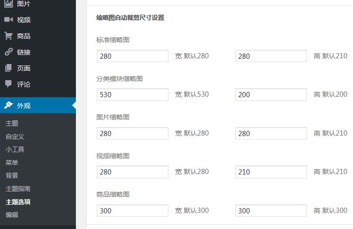Open the 自定义 submenu item
353x229 pixels.
pos(15,137)
